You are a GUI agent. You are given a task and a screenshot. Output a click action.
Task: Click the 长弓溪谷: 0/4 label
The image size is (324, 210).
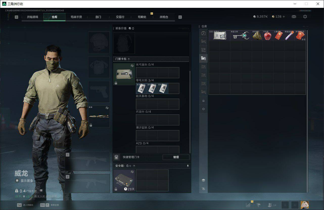(145, 65)
